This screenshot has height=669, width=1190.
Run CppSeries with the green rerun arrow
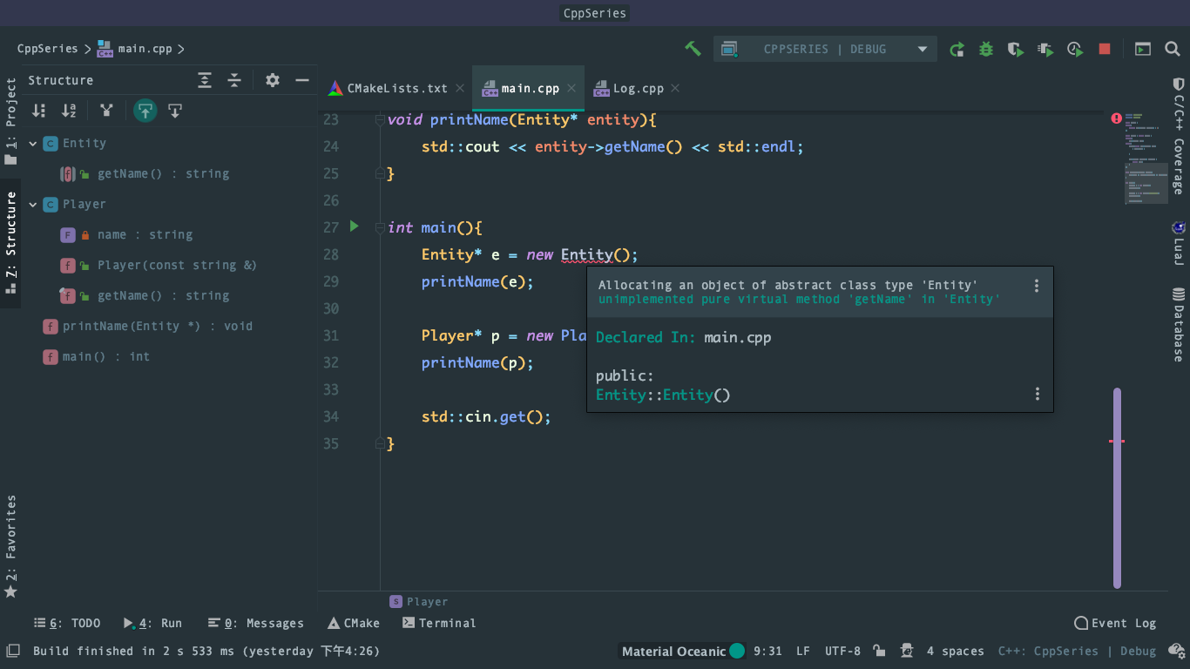click(x=957, y=50)
